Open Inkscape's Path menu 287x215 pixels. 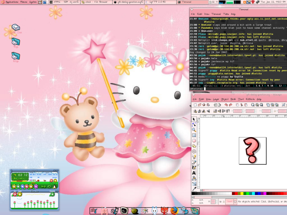(233, 99)
